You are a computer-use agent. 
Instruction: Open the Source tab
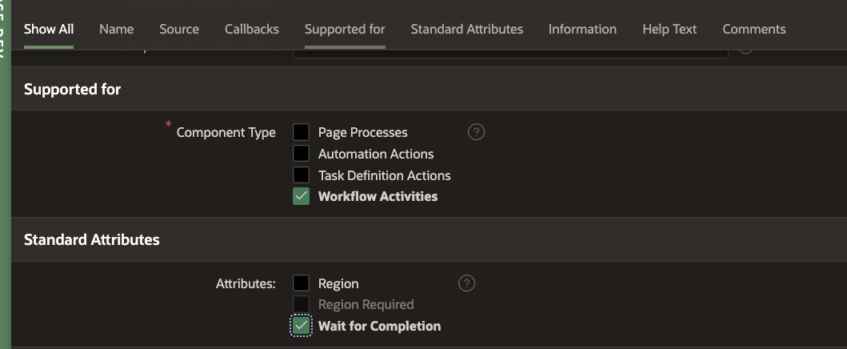[179, 29]
